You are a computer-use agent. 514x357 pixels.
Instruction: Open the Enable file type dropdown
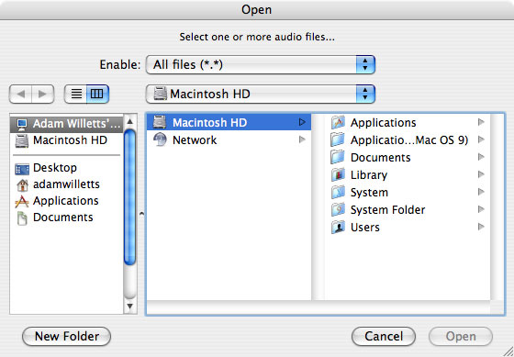pyautogui.click(x=261, y=64)
